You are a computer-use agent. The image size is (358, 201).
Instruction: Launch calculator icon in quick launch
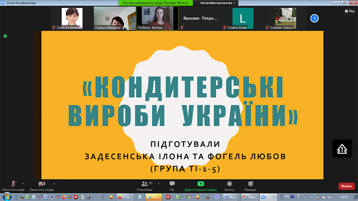[34, 197]
